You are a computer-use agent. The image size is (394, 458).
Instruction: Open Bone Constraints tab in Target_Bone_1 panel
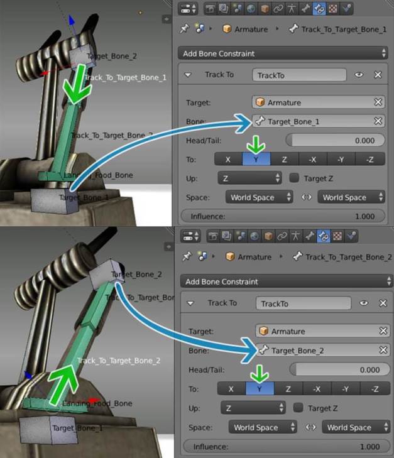point(319,8)
